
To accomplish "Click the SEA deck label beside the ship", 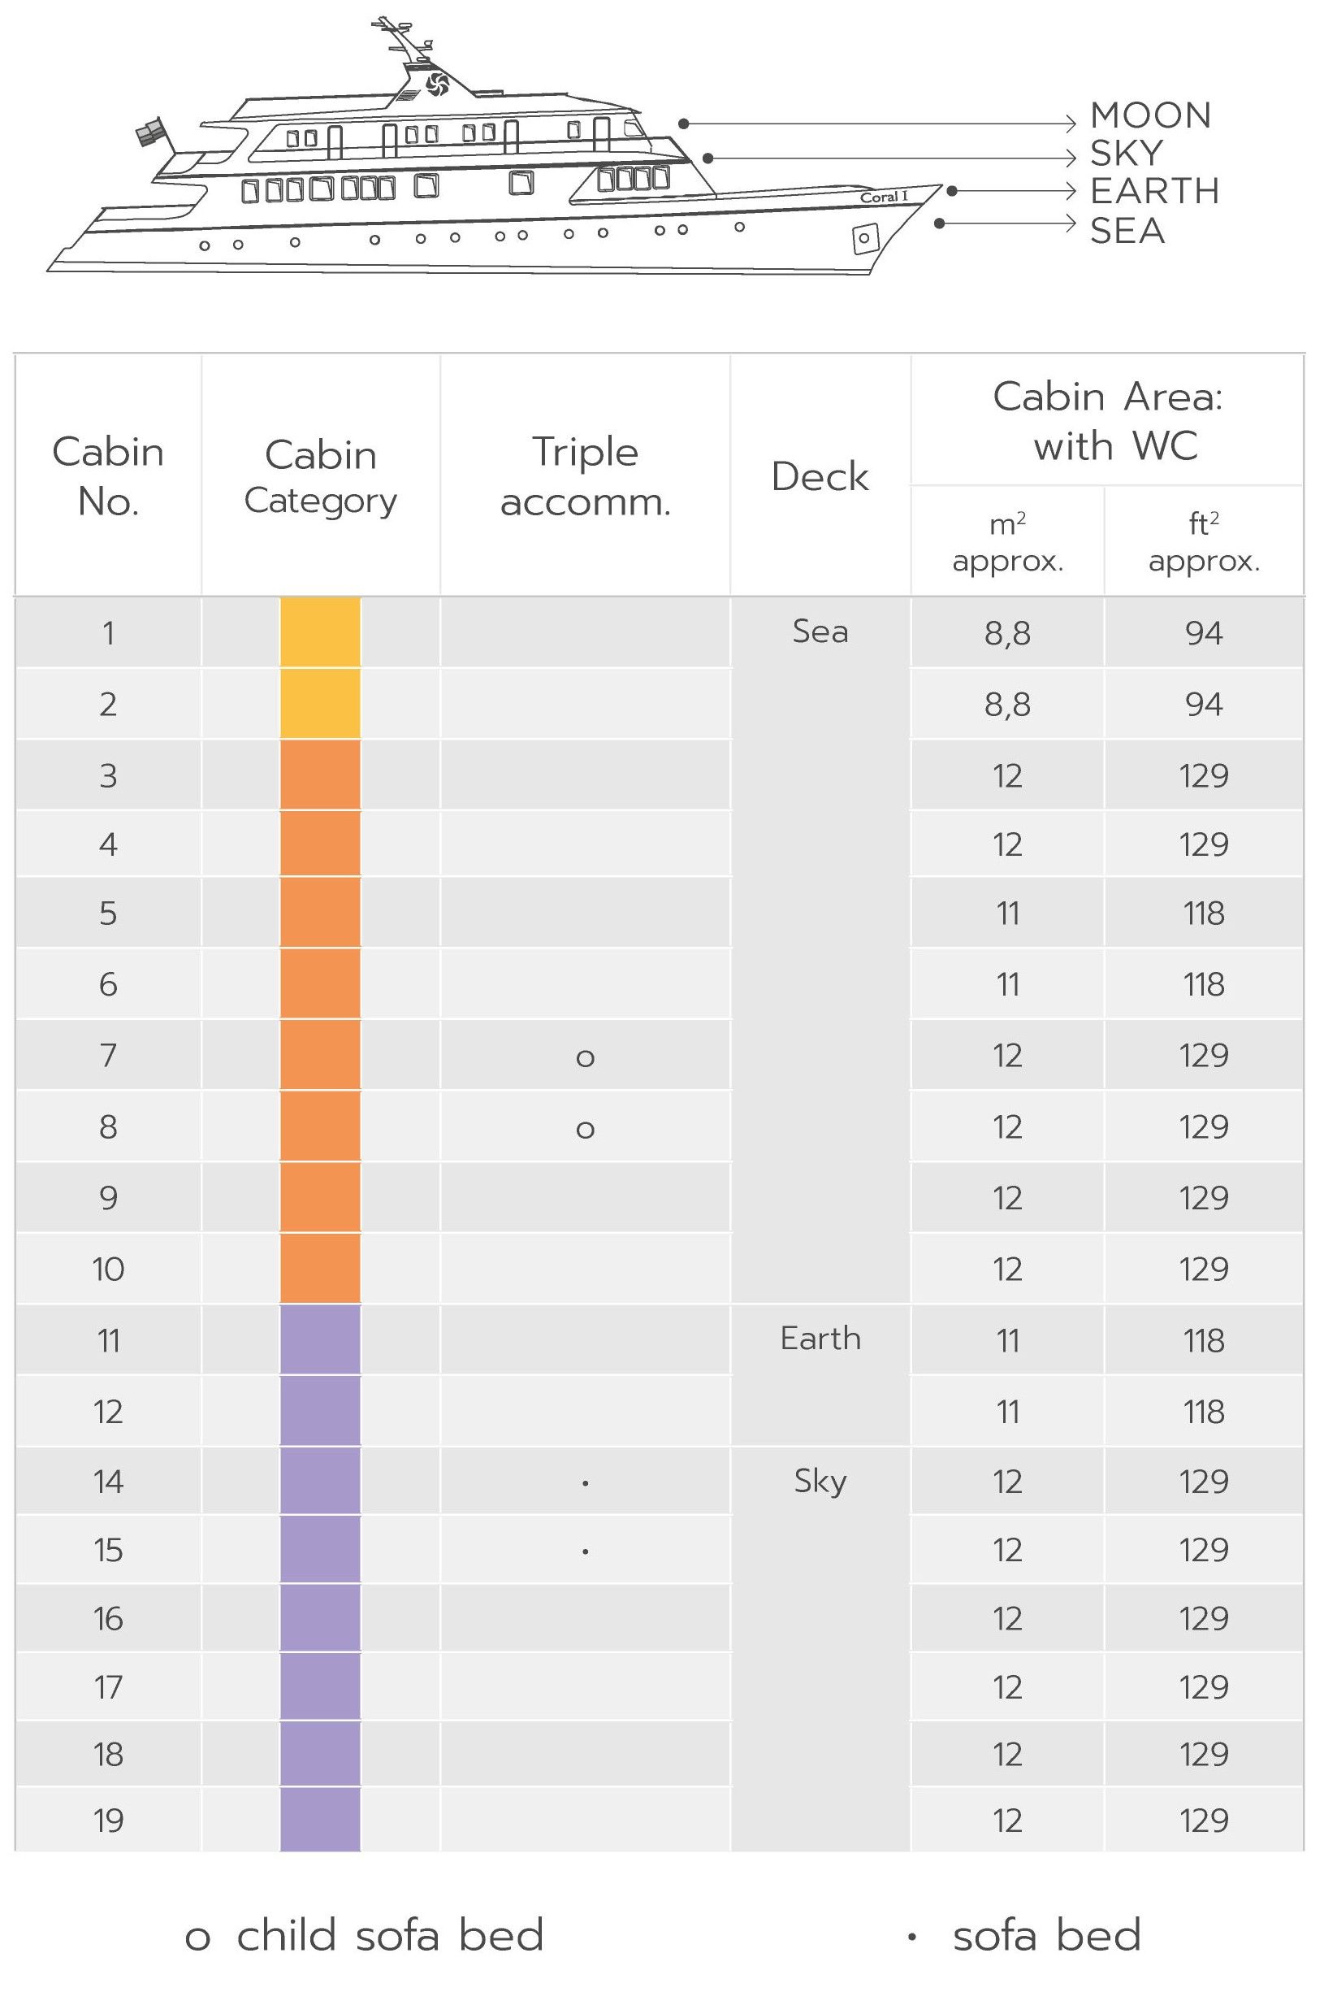I will tap(1127, 231).
